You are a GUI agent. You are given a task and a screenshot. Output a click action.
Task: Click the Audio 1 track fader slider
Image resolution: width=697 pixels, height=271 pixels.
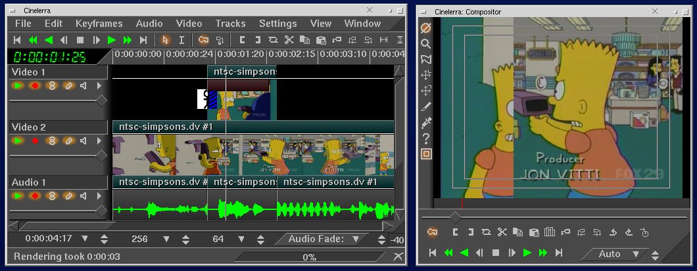101,211
